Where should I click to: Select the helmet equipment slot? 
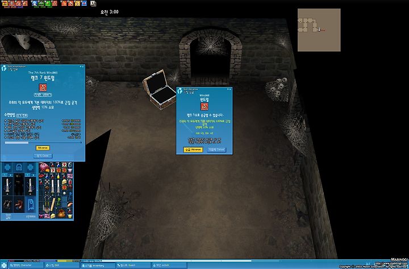19,167
